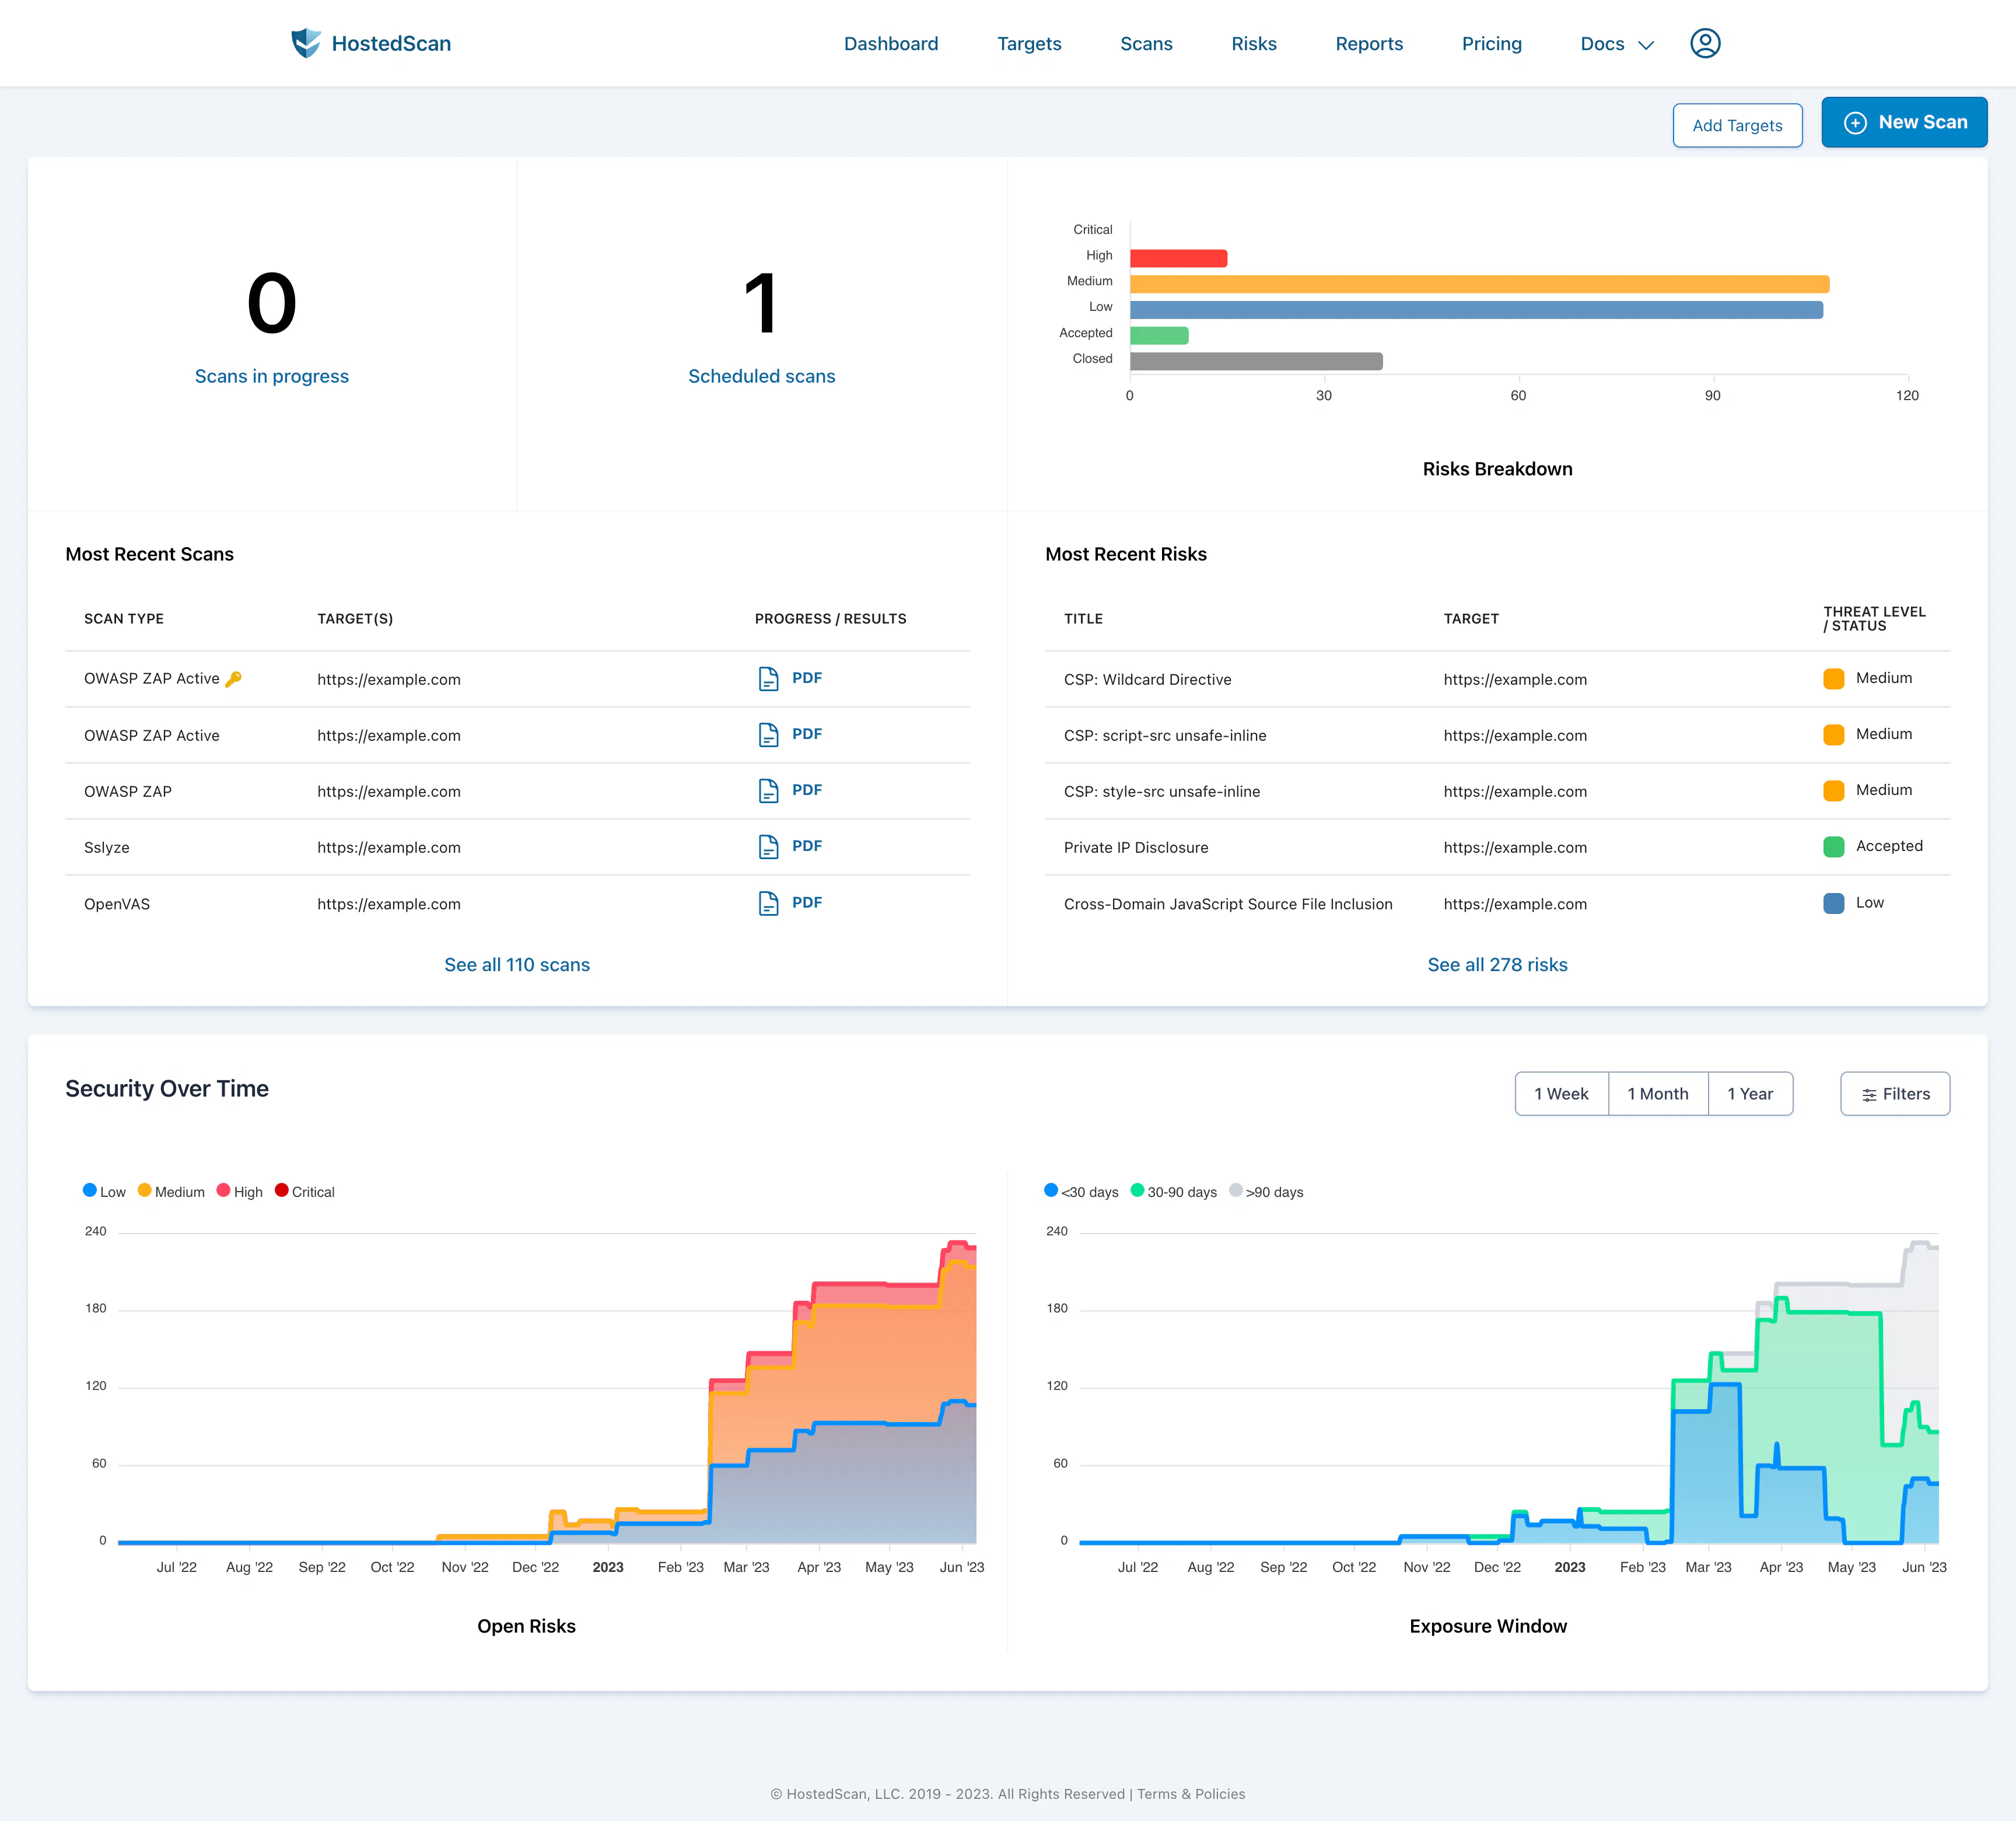Click the Add Targets button

1737,125
